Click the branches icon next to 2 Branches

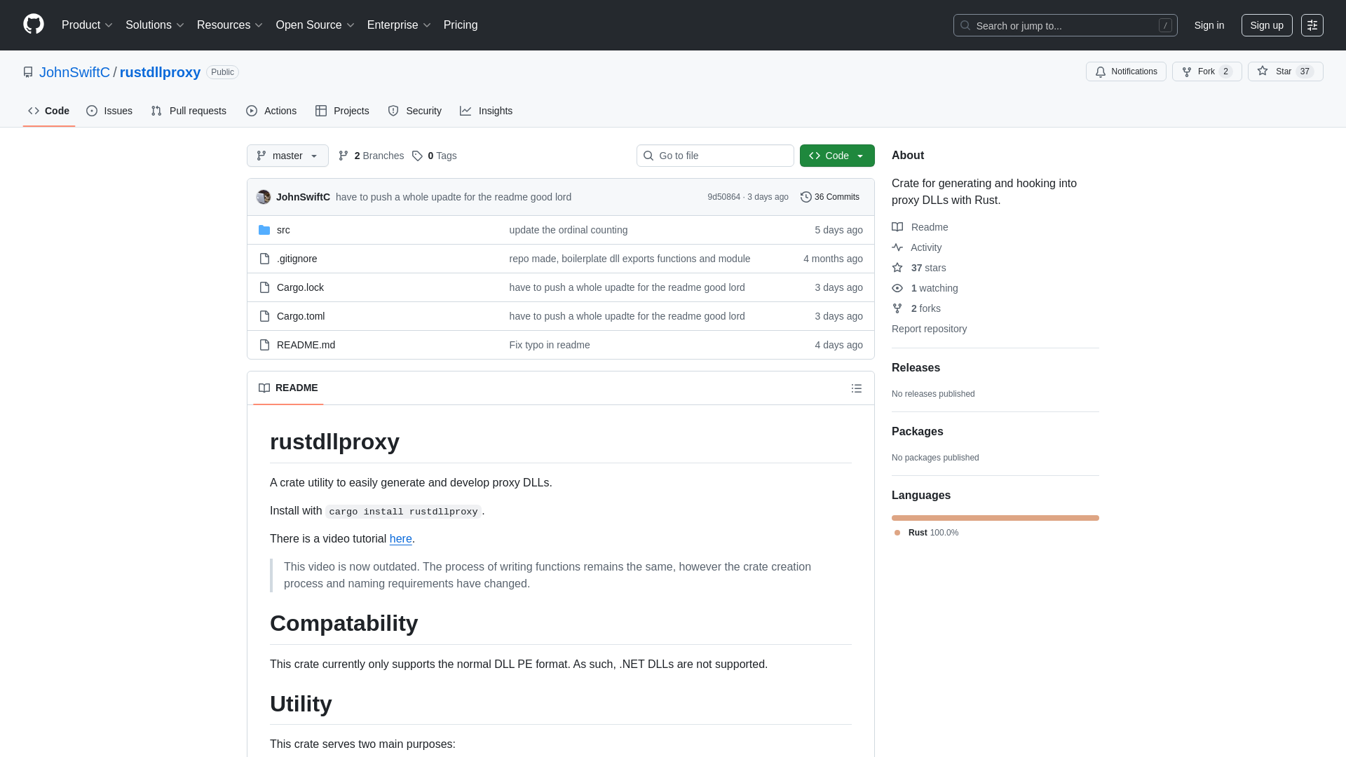(x=344, y=156)
